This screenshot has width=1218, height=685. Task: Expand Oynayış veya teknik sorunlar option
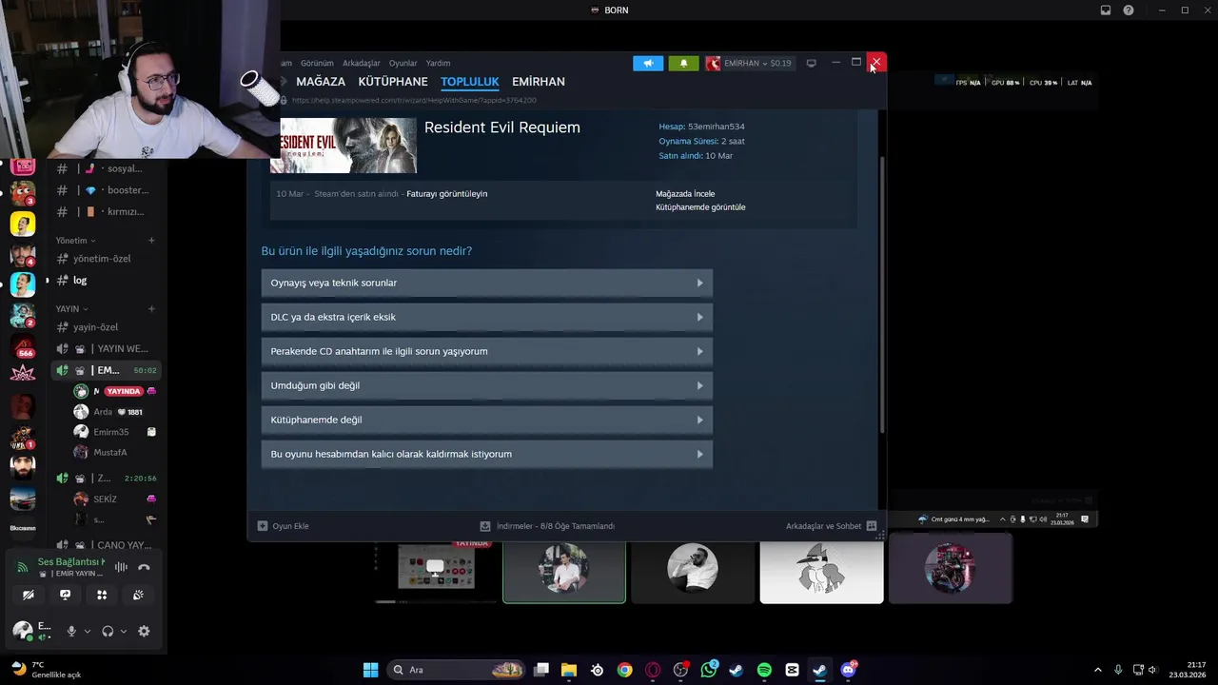(487, 283)
